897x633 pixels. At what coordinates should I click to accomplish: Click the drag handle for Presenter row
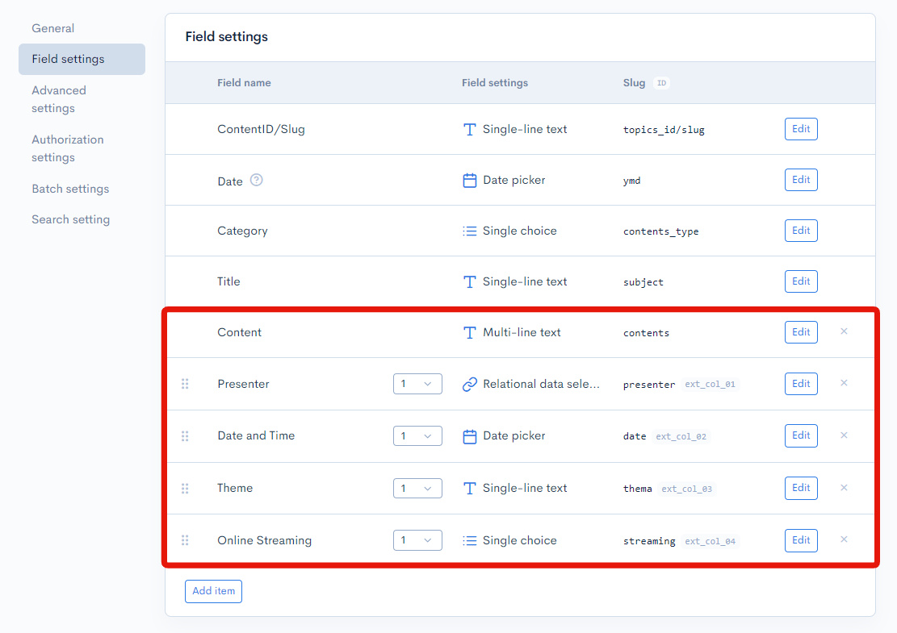185,384
